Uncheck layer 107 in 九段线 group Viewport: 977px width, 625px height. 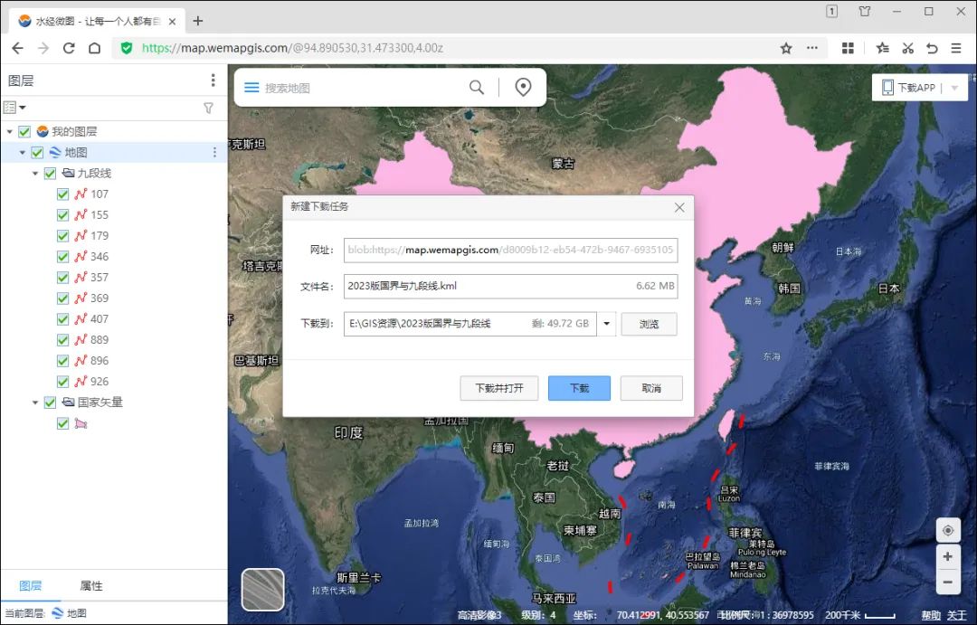pos(62,194)
